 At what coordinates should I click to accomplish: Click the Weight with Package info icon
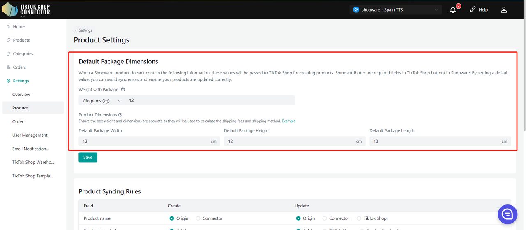123,90
